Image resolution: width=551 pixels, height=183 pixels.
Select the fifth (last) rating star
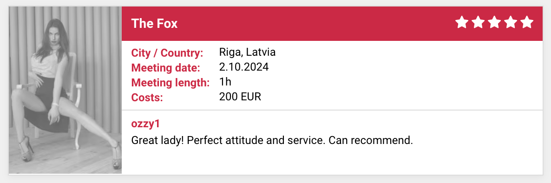pos(527,22)
